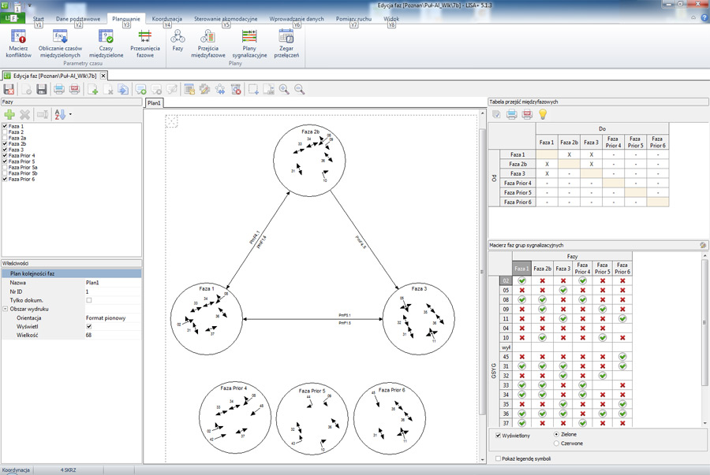Click the light bulb icon above transition table

543,115
